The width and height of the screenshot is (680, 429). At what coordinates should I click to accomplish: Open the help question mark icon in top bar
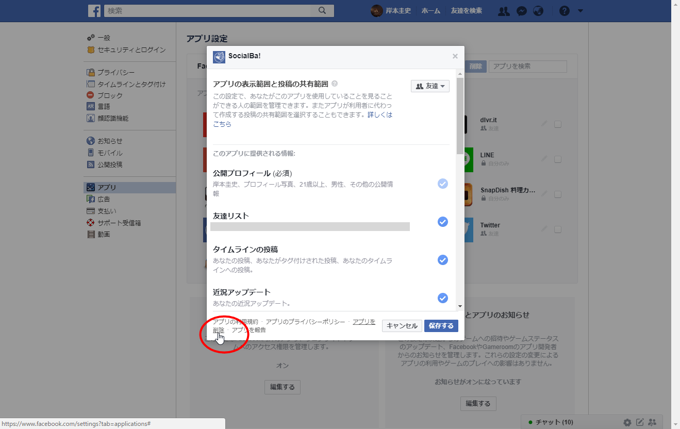point(565,11)
